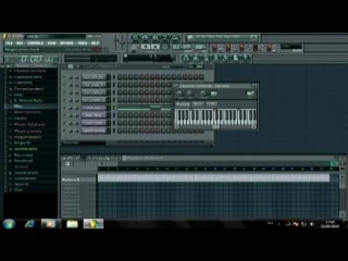Open the Rendered folder in browser
The height and width of the screenshot is (261, 348).
[23, 161]
